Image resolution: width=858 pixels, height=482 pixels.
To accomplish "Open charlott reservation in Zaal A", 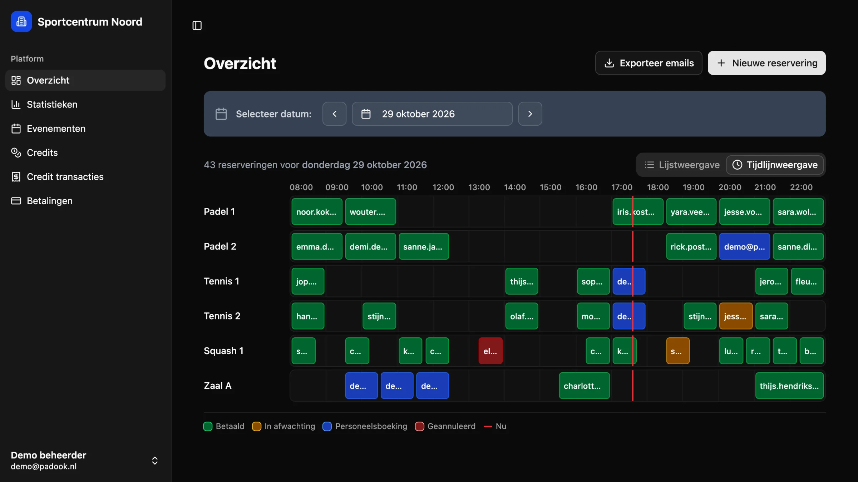I will coord(584,386).
